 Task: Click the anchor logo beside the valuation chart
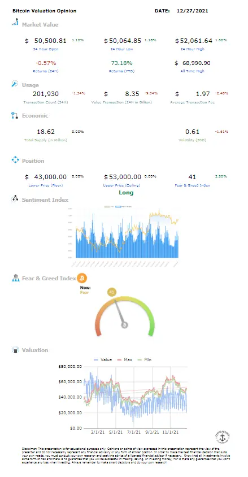(221, 437)
